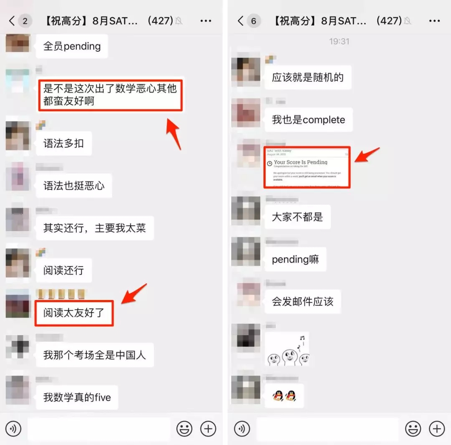Screen dimensions: 451x445
Task: Open the plus attachment menu in left chat
Action: point(208,429)
